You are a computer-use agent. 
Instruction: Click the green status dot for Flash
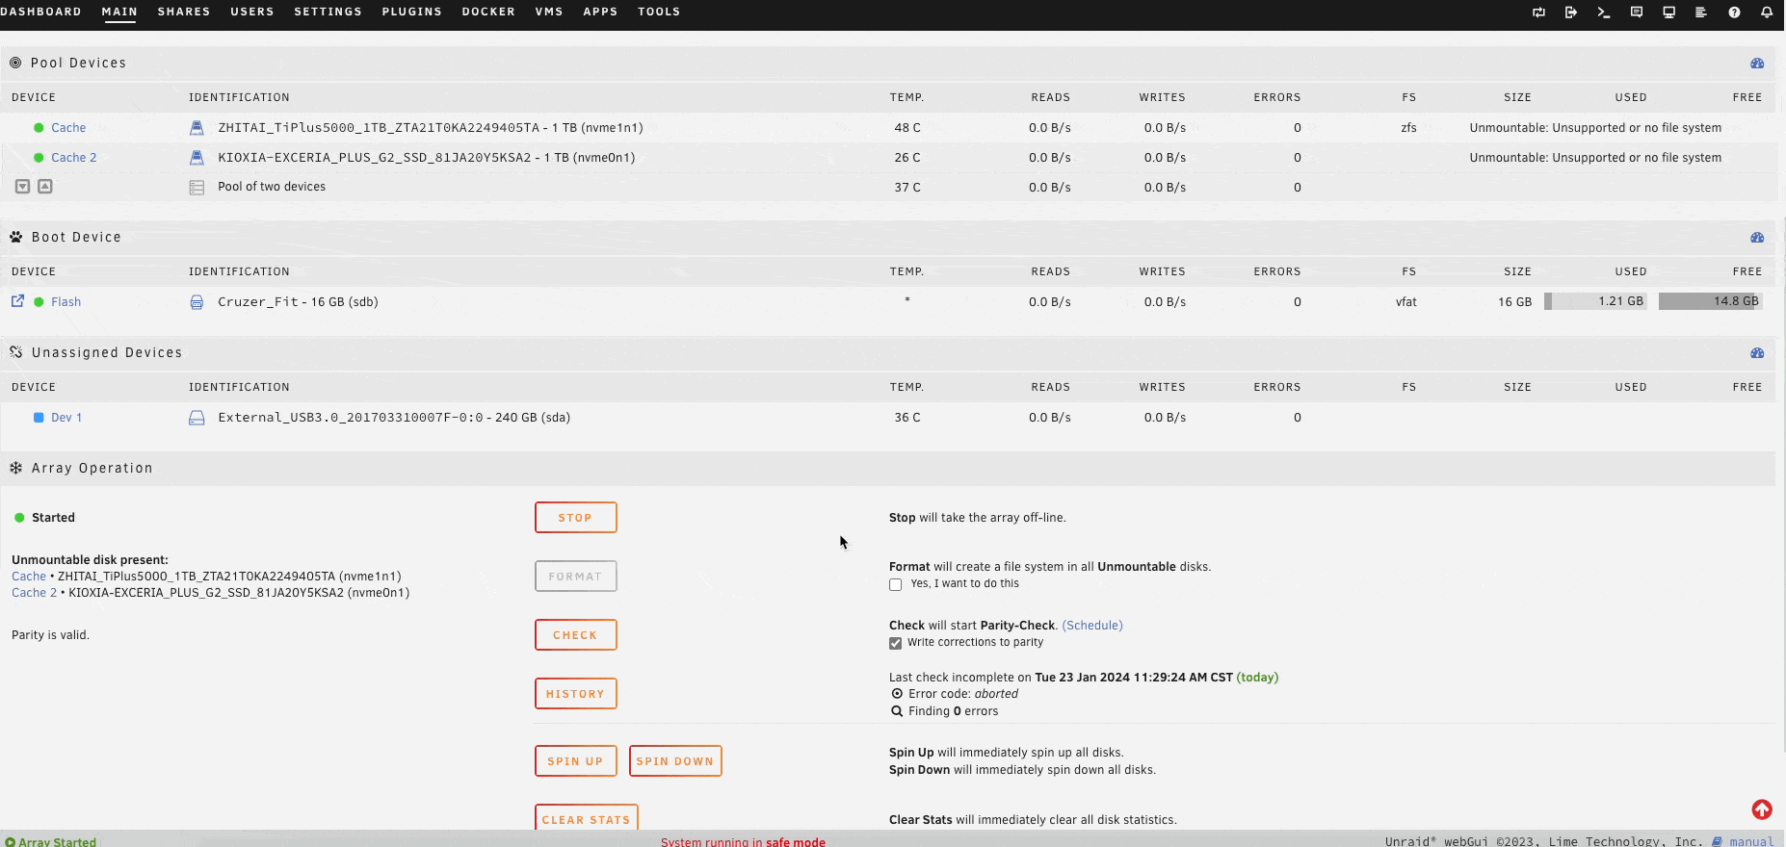tap(39, 302)
